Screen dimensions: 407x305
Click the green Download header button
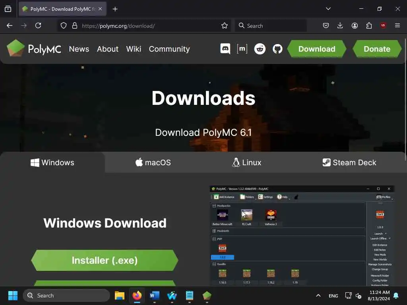317,49
